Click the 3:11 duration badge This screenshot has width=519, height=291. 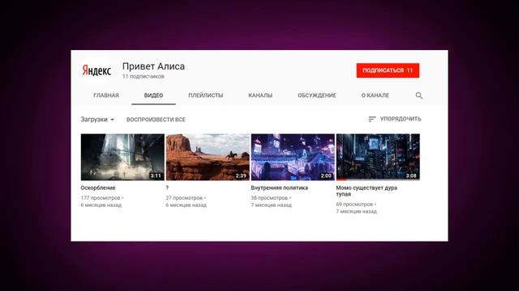156,176
